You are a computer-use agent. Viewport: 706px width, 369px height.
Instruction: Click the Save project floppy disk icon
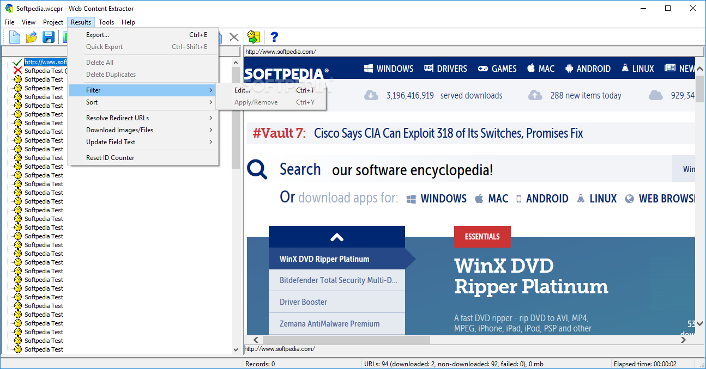[x=49, y=37]
